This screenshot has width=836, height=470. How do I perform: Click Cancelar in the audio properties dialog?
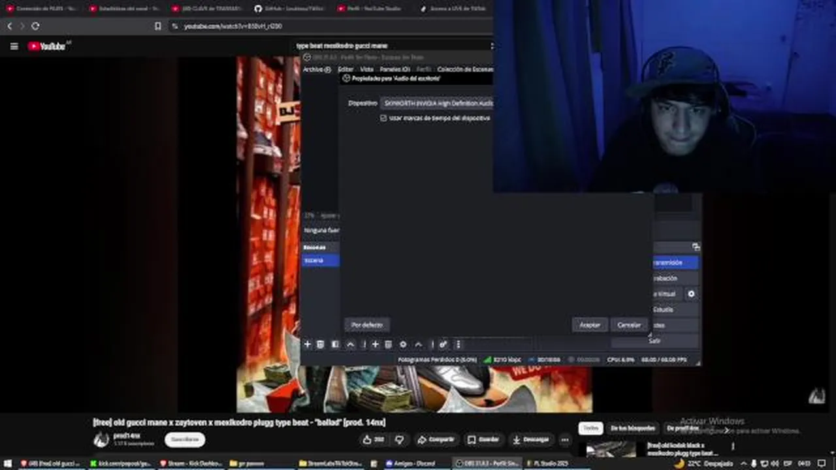[x=630, y=324]
